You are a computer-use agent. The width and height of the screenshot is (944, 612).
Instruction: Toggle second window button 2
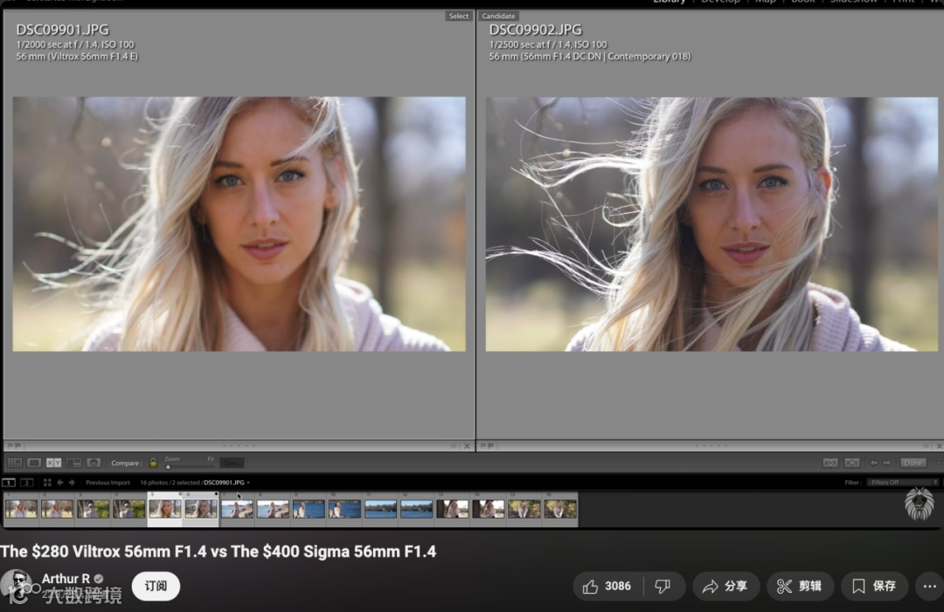click(26, 482)
